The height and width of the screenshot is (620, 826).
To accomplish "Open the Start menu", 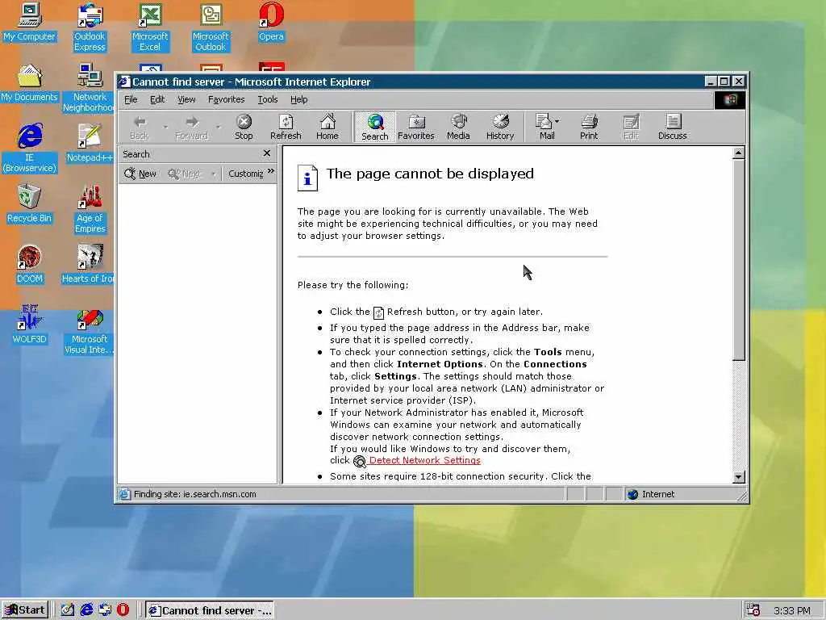I will 25,610.
